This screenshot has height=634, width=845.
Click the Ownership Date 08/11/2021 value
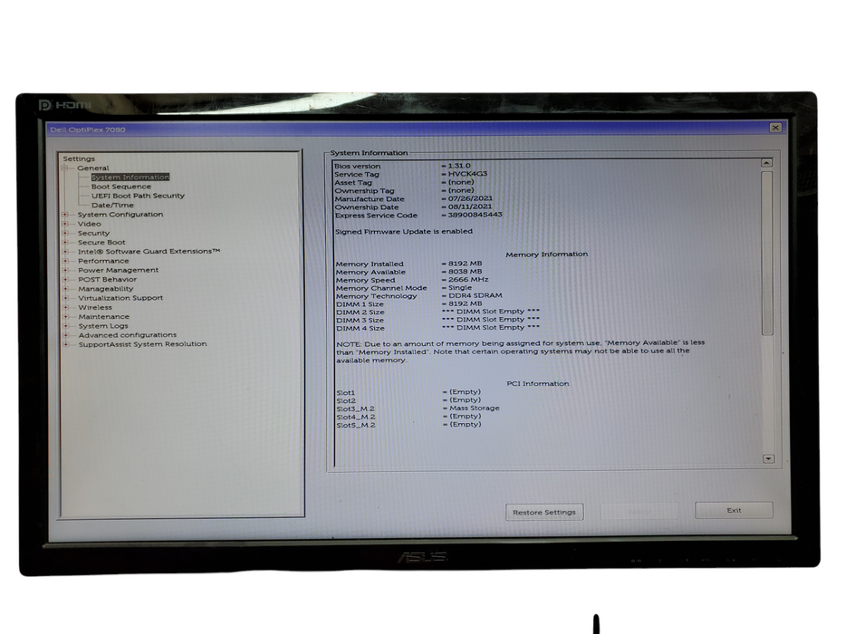point(470,207)
